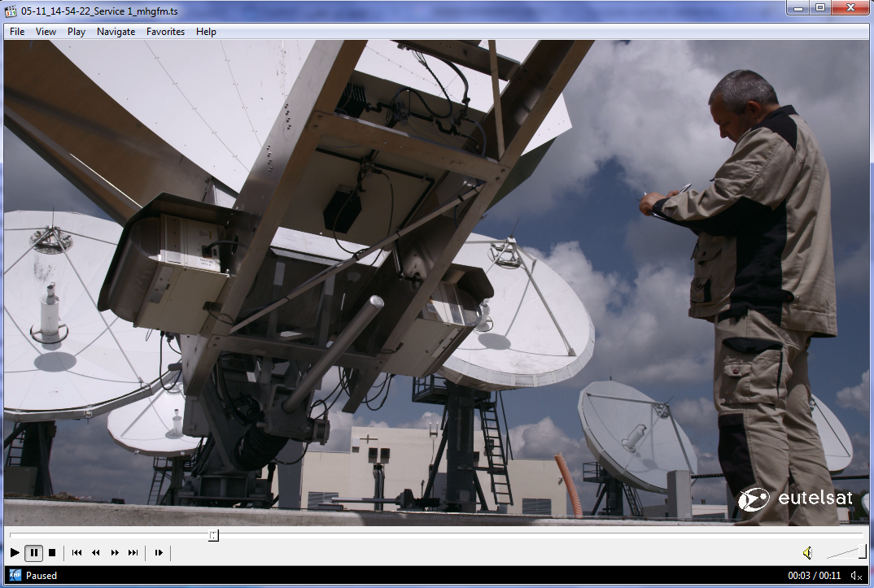Screen dimensions: 874x588
Task: Expand the Play menu
Action: (x=76, y=32)
